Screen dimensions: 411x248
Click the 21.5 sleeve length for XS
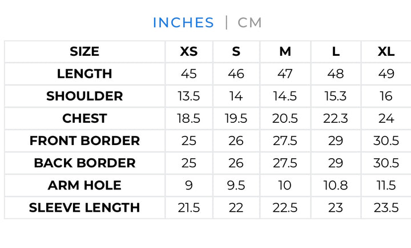pos(189,208)
